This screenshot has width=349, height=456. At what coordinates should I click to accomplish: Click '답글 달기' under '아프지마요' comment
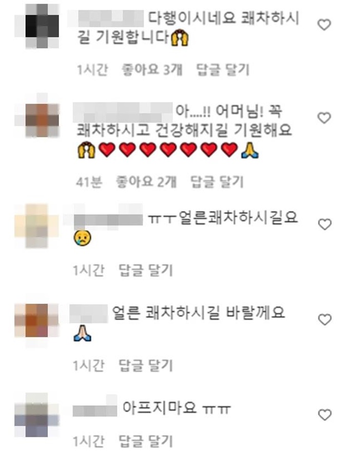pyautogui.click(x=146, y=442)
